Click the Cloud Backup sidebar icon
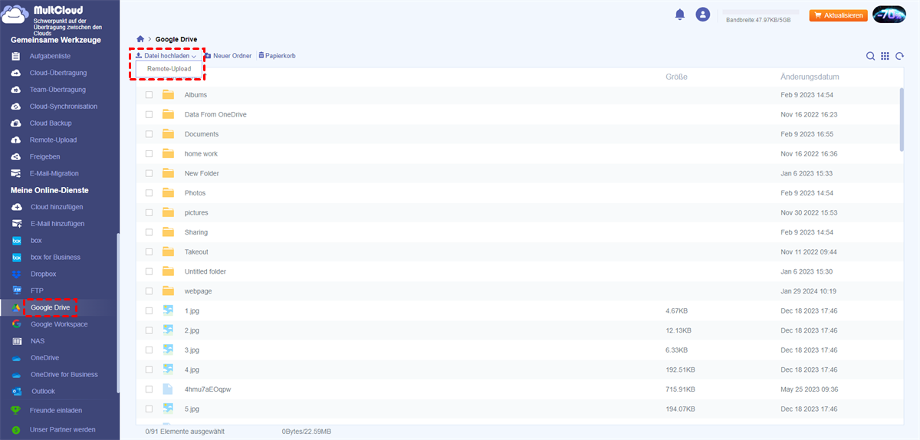920x440 pixels. coord(15,123)
